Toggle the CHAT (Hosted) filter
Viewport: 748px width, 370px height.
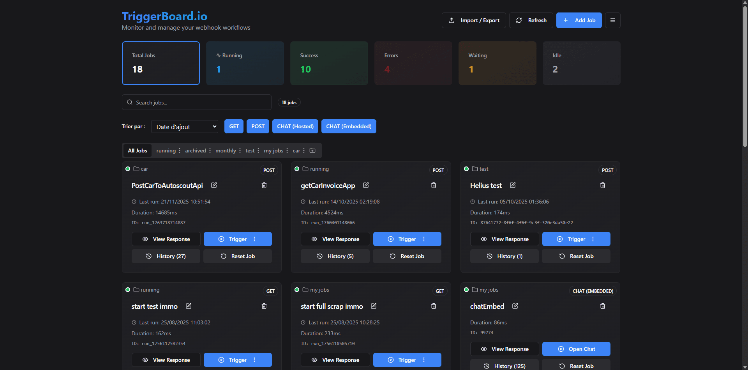tap(295, 126)
